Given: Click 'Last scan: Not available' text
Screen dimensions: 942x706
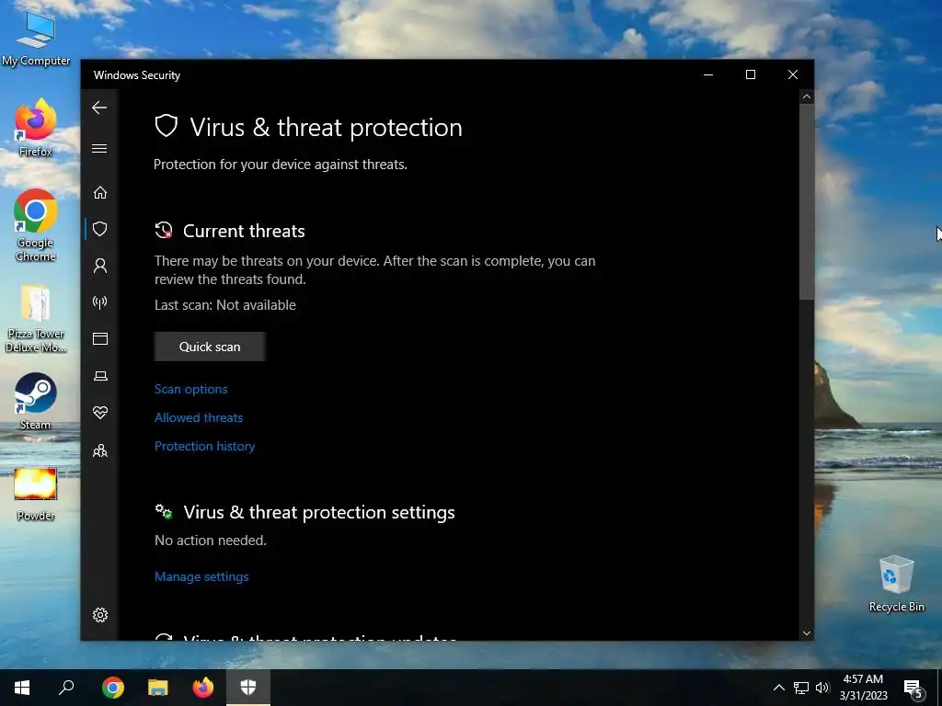Looking at the screenshot, I should point(225,305).
